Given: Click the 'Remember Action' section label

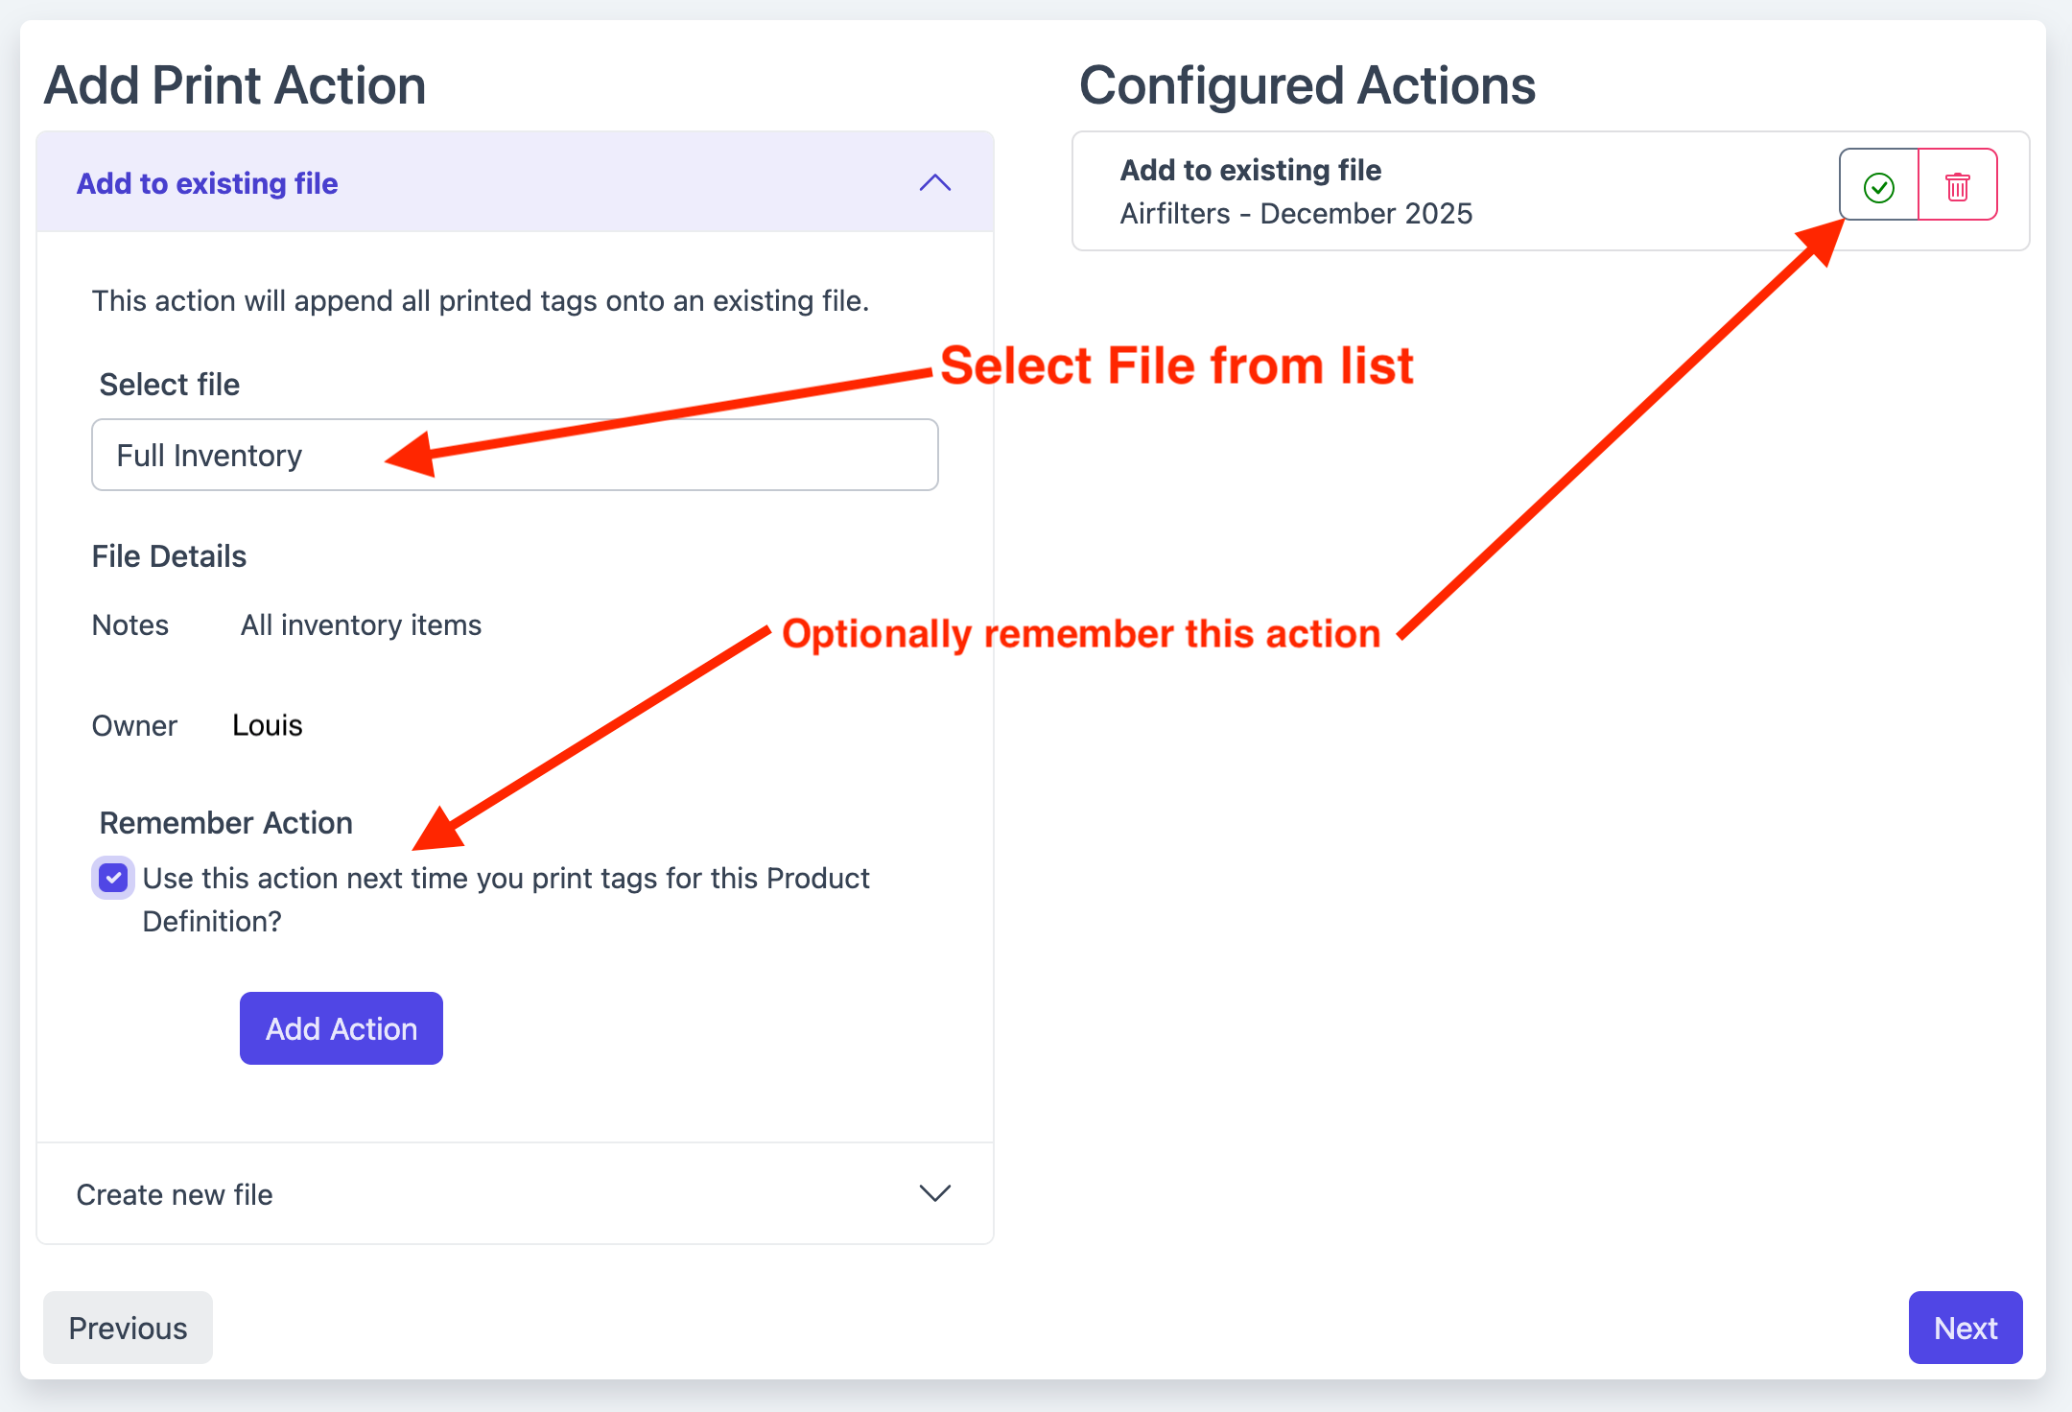Looking at the screenshot, I should pyautogui.click(x=226, y=823).
